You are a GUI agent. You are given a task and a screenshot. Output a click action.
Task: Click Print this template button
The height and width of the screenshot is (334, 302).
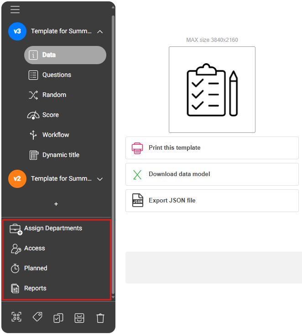coord(212,148)
